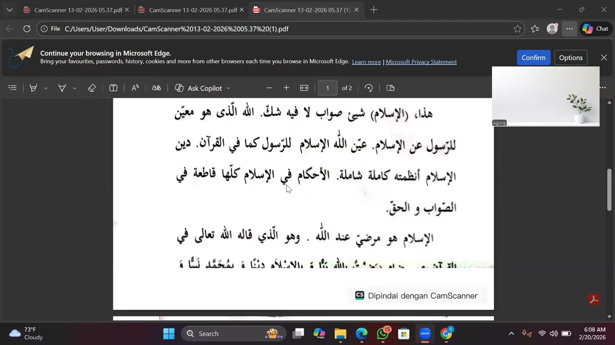The height and width of the screenshot is (345, 615).
Task: Open more PDF toolbar options
Action: click(603, 88)
